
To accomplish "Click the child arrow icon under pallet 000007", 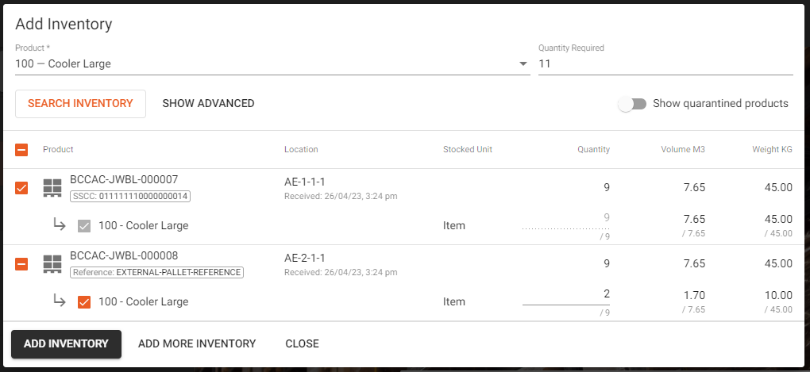I will (x=60, y=225).
